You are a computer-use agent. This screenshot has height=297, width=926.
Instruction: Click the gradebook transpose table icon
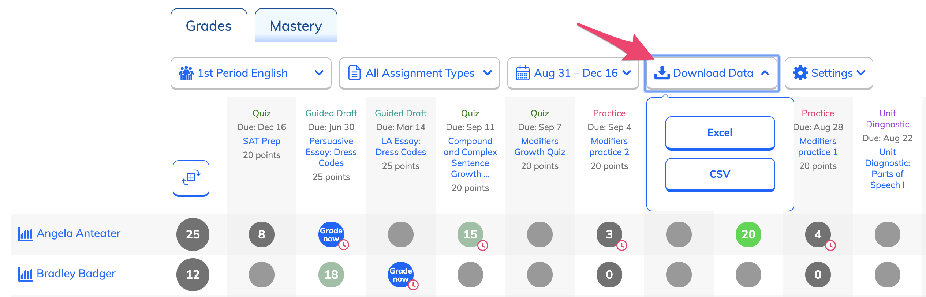click(x=191, y=178)
